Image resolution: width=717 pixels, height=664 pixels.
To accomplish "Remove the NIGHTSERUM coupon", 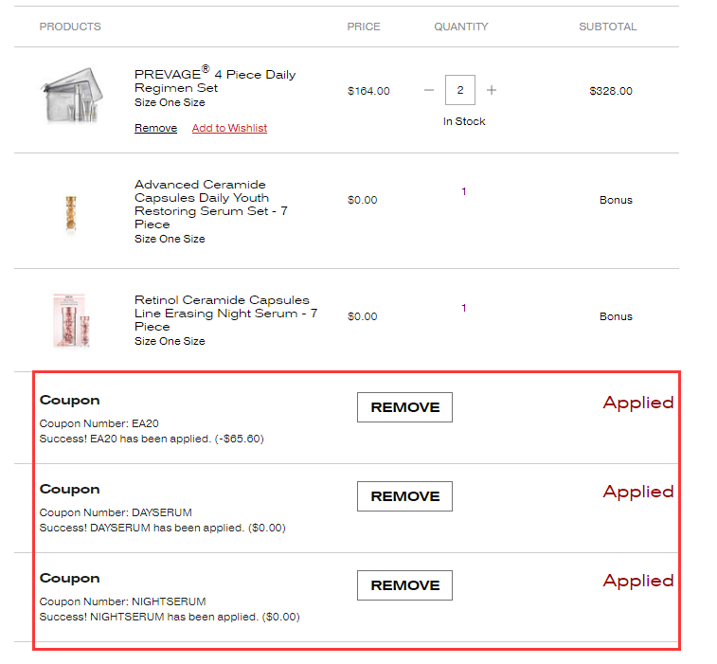I will point(404,585).
